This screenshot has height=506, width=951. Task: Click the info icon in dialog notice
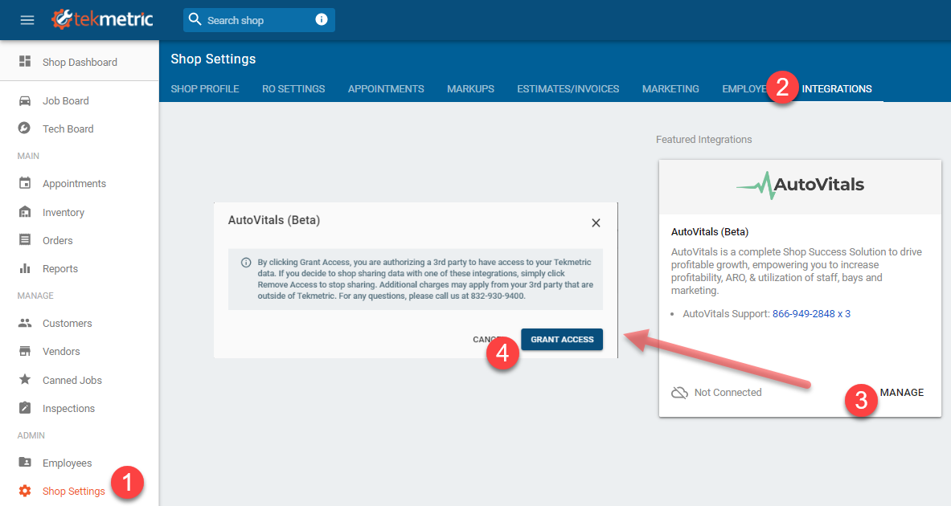tap(246, 263)
